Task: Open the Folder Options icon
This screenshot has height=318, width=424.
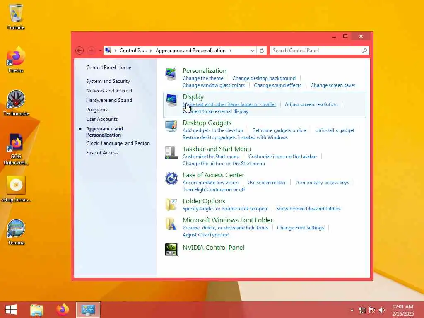Action: coord(171,205)
